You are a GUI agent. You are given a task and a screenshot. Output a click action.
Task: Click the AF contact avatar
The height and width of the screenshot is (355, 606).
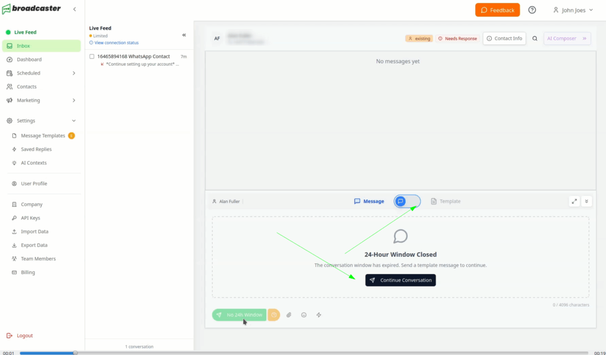(x=217, y=38)
